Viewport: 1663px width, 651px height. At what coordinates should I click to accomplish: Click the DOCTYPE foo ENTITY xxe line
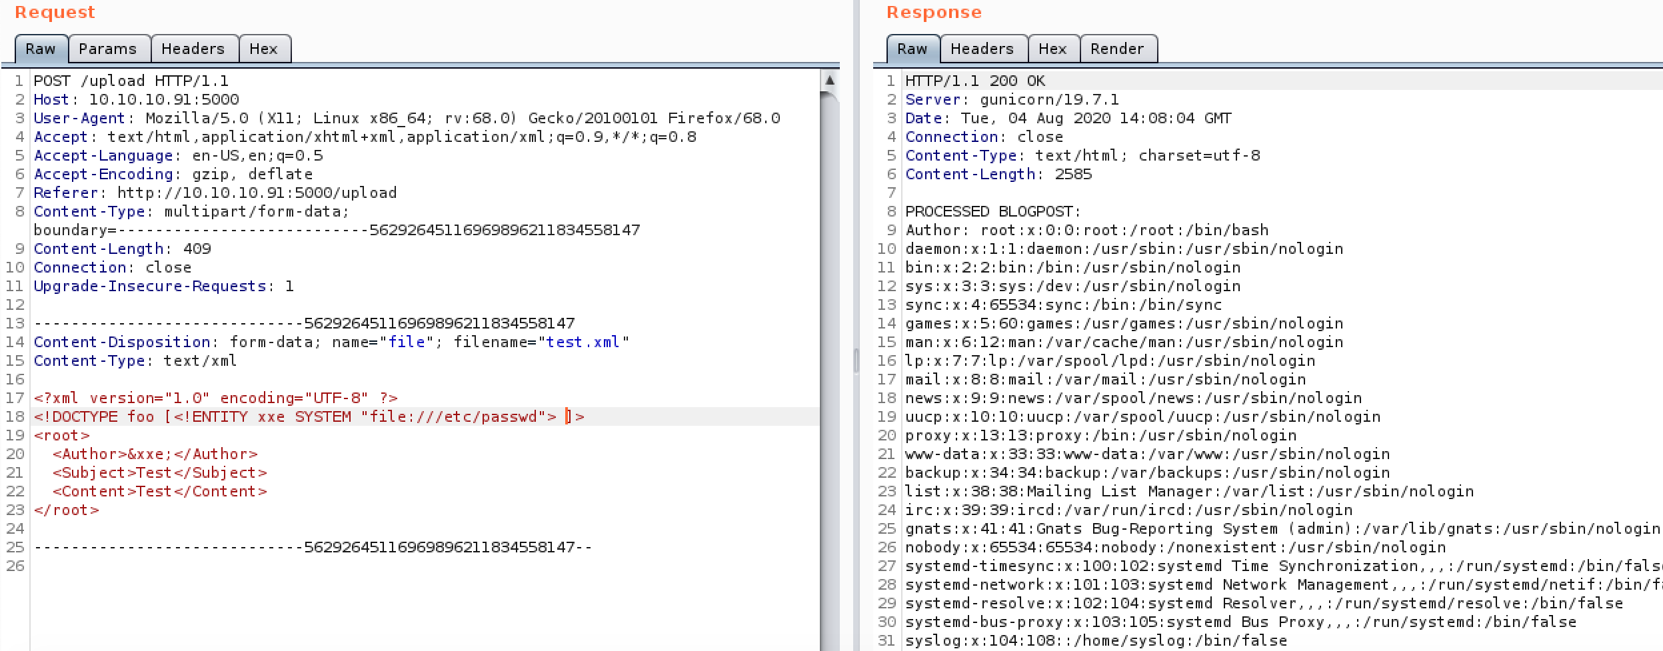309,416
